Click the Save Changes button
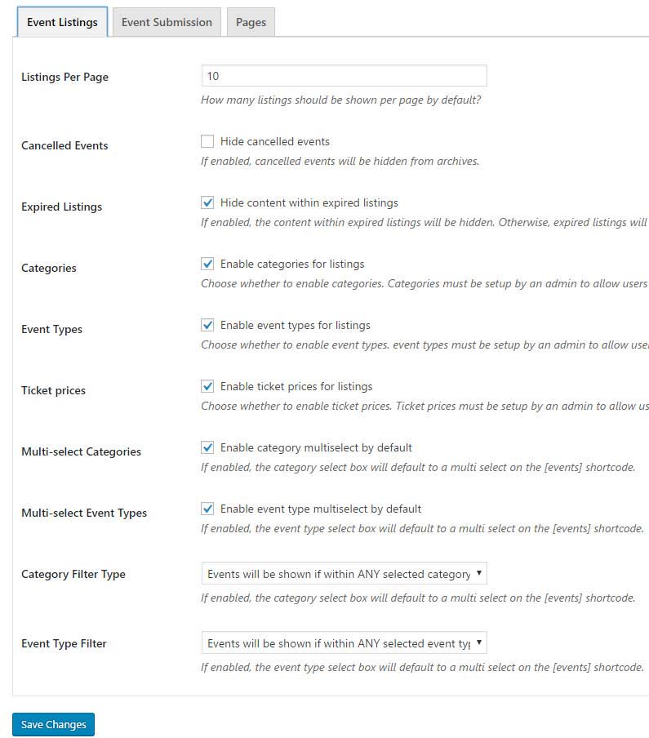 coord(54,724)
